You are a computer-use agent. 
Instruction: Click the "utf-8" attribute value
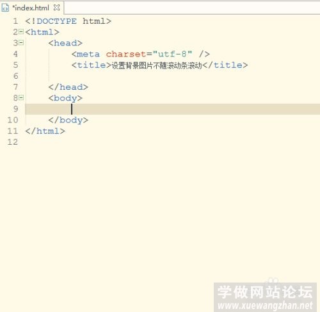[172, 54]
